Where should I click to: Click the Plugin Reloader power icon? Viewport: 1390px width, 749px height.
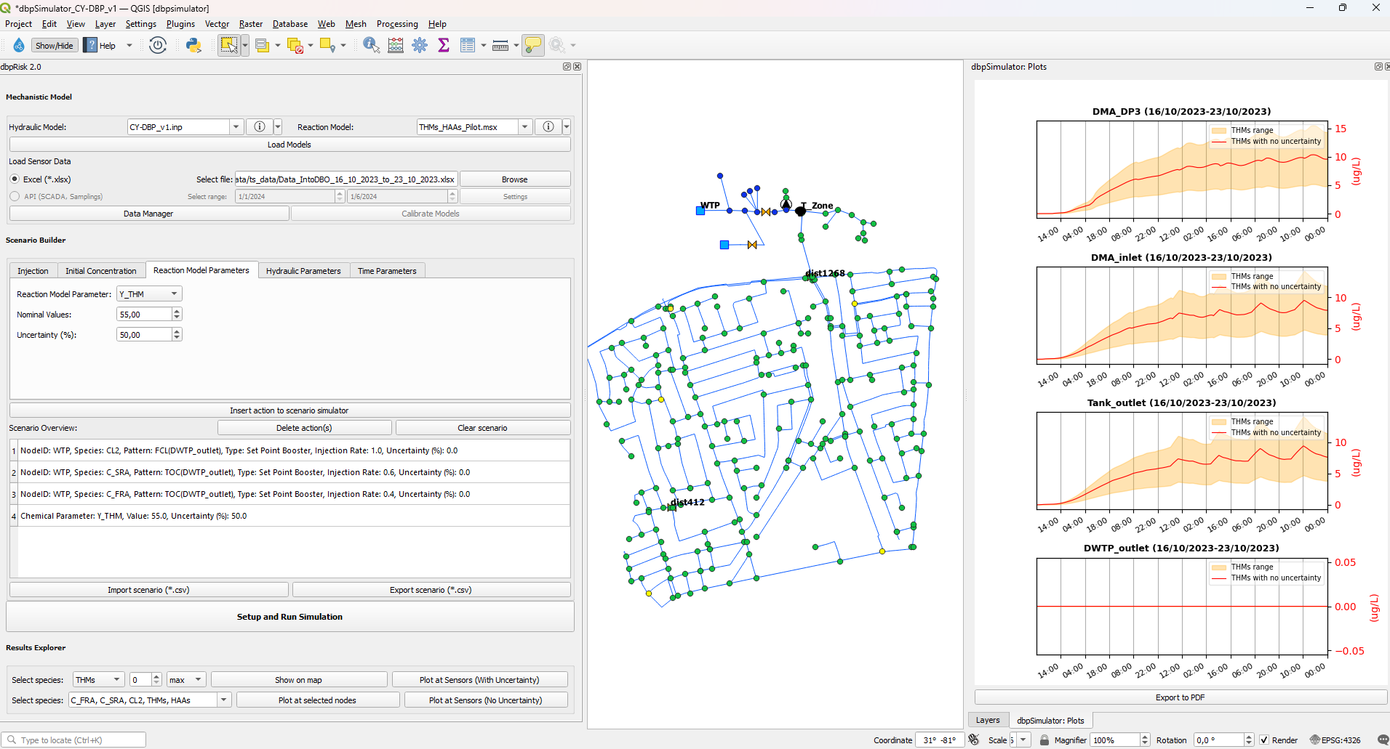(158, 45)
